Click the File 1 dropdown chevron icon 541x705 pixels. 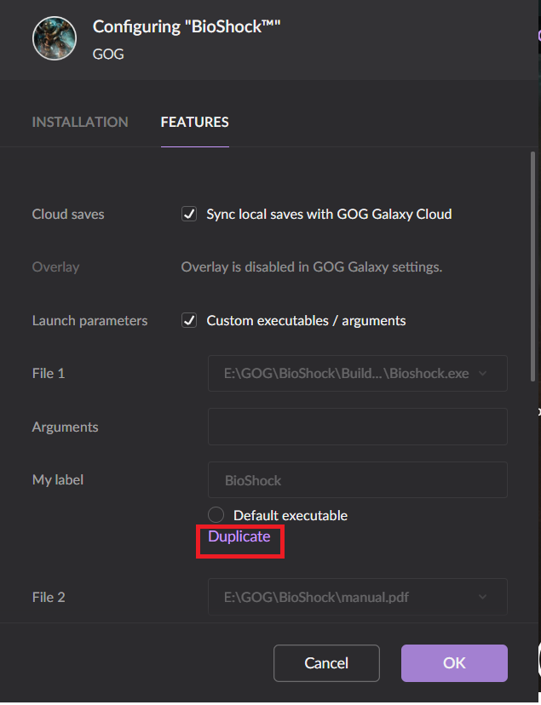tap(482, 373)
